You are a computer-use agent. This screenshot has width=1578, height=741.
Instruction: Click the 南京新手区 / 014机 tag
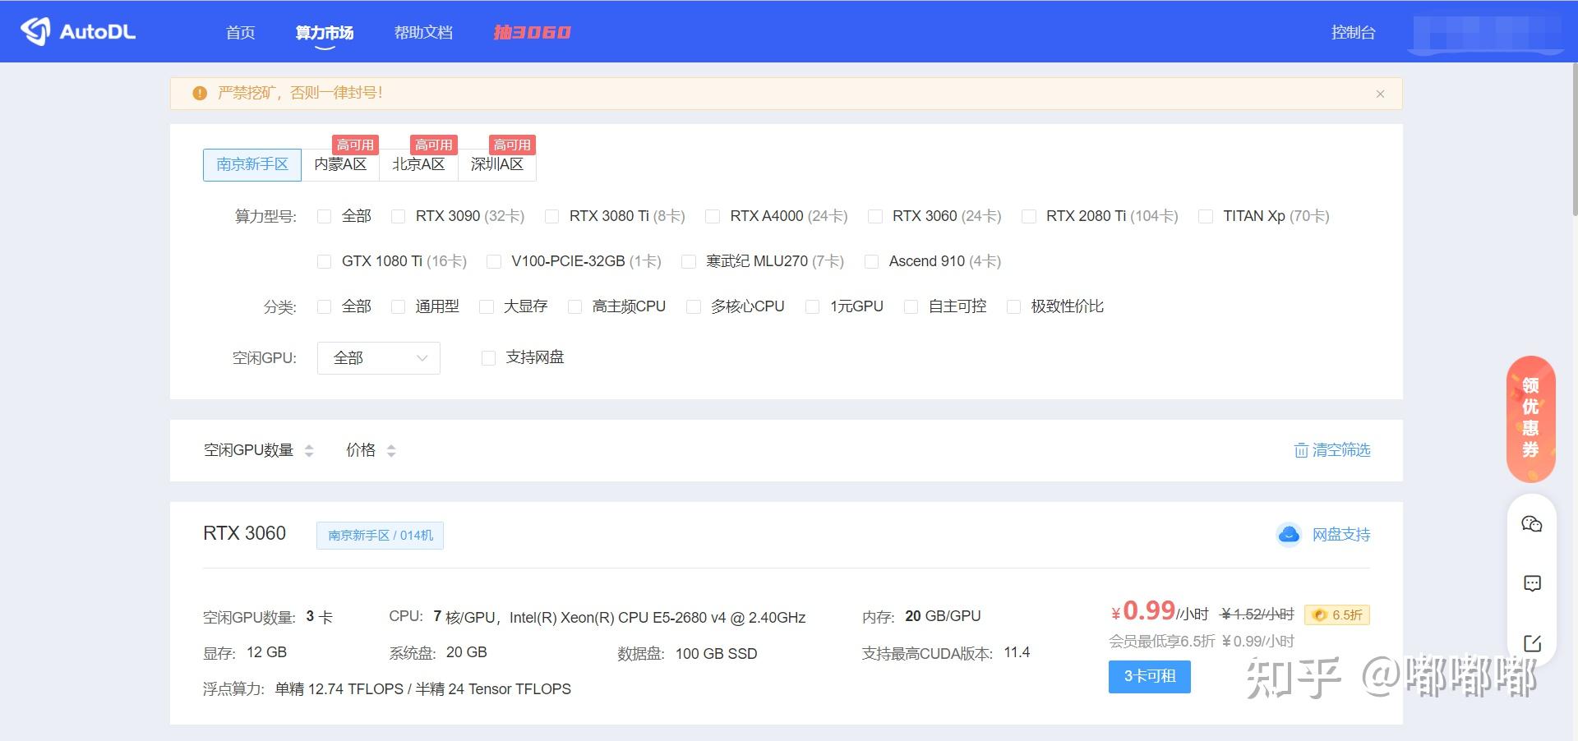point(380,536)
